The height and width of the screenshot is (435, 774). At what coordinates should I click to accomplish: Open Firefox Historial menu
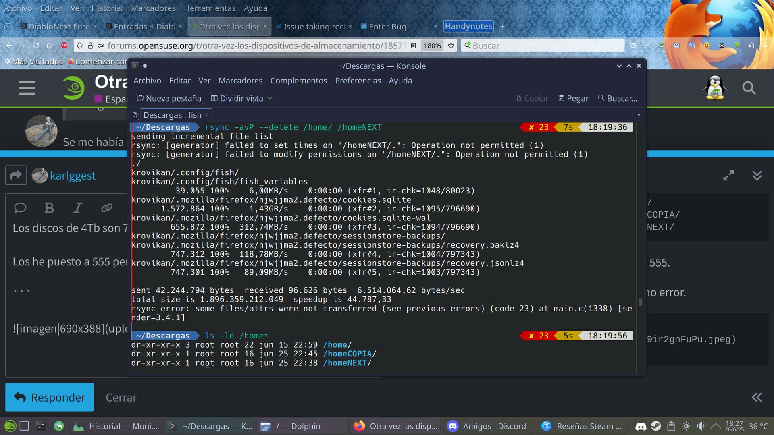coord(107,8)
